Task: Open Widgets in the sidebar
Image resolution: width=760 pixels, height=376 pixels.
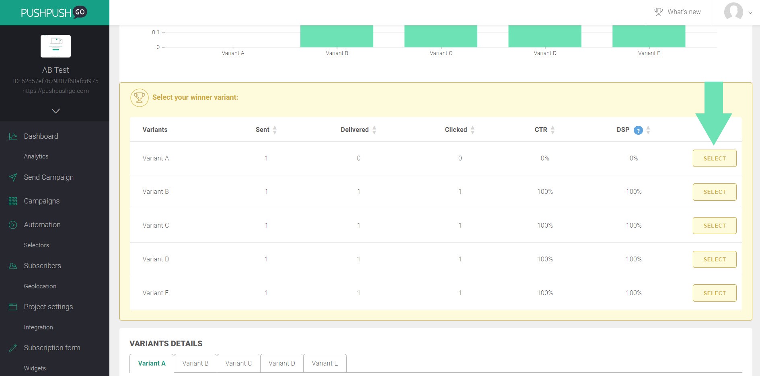Action: 35,368
